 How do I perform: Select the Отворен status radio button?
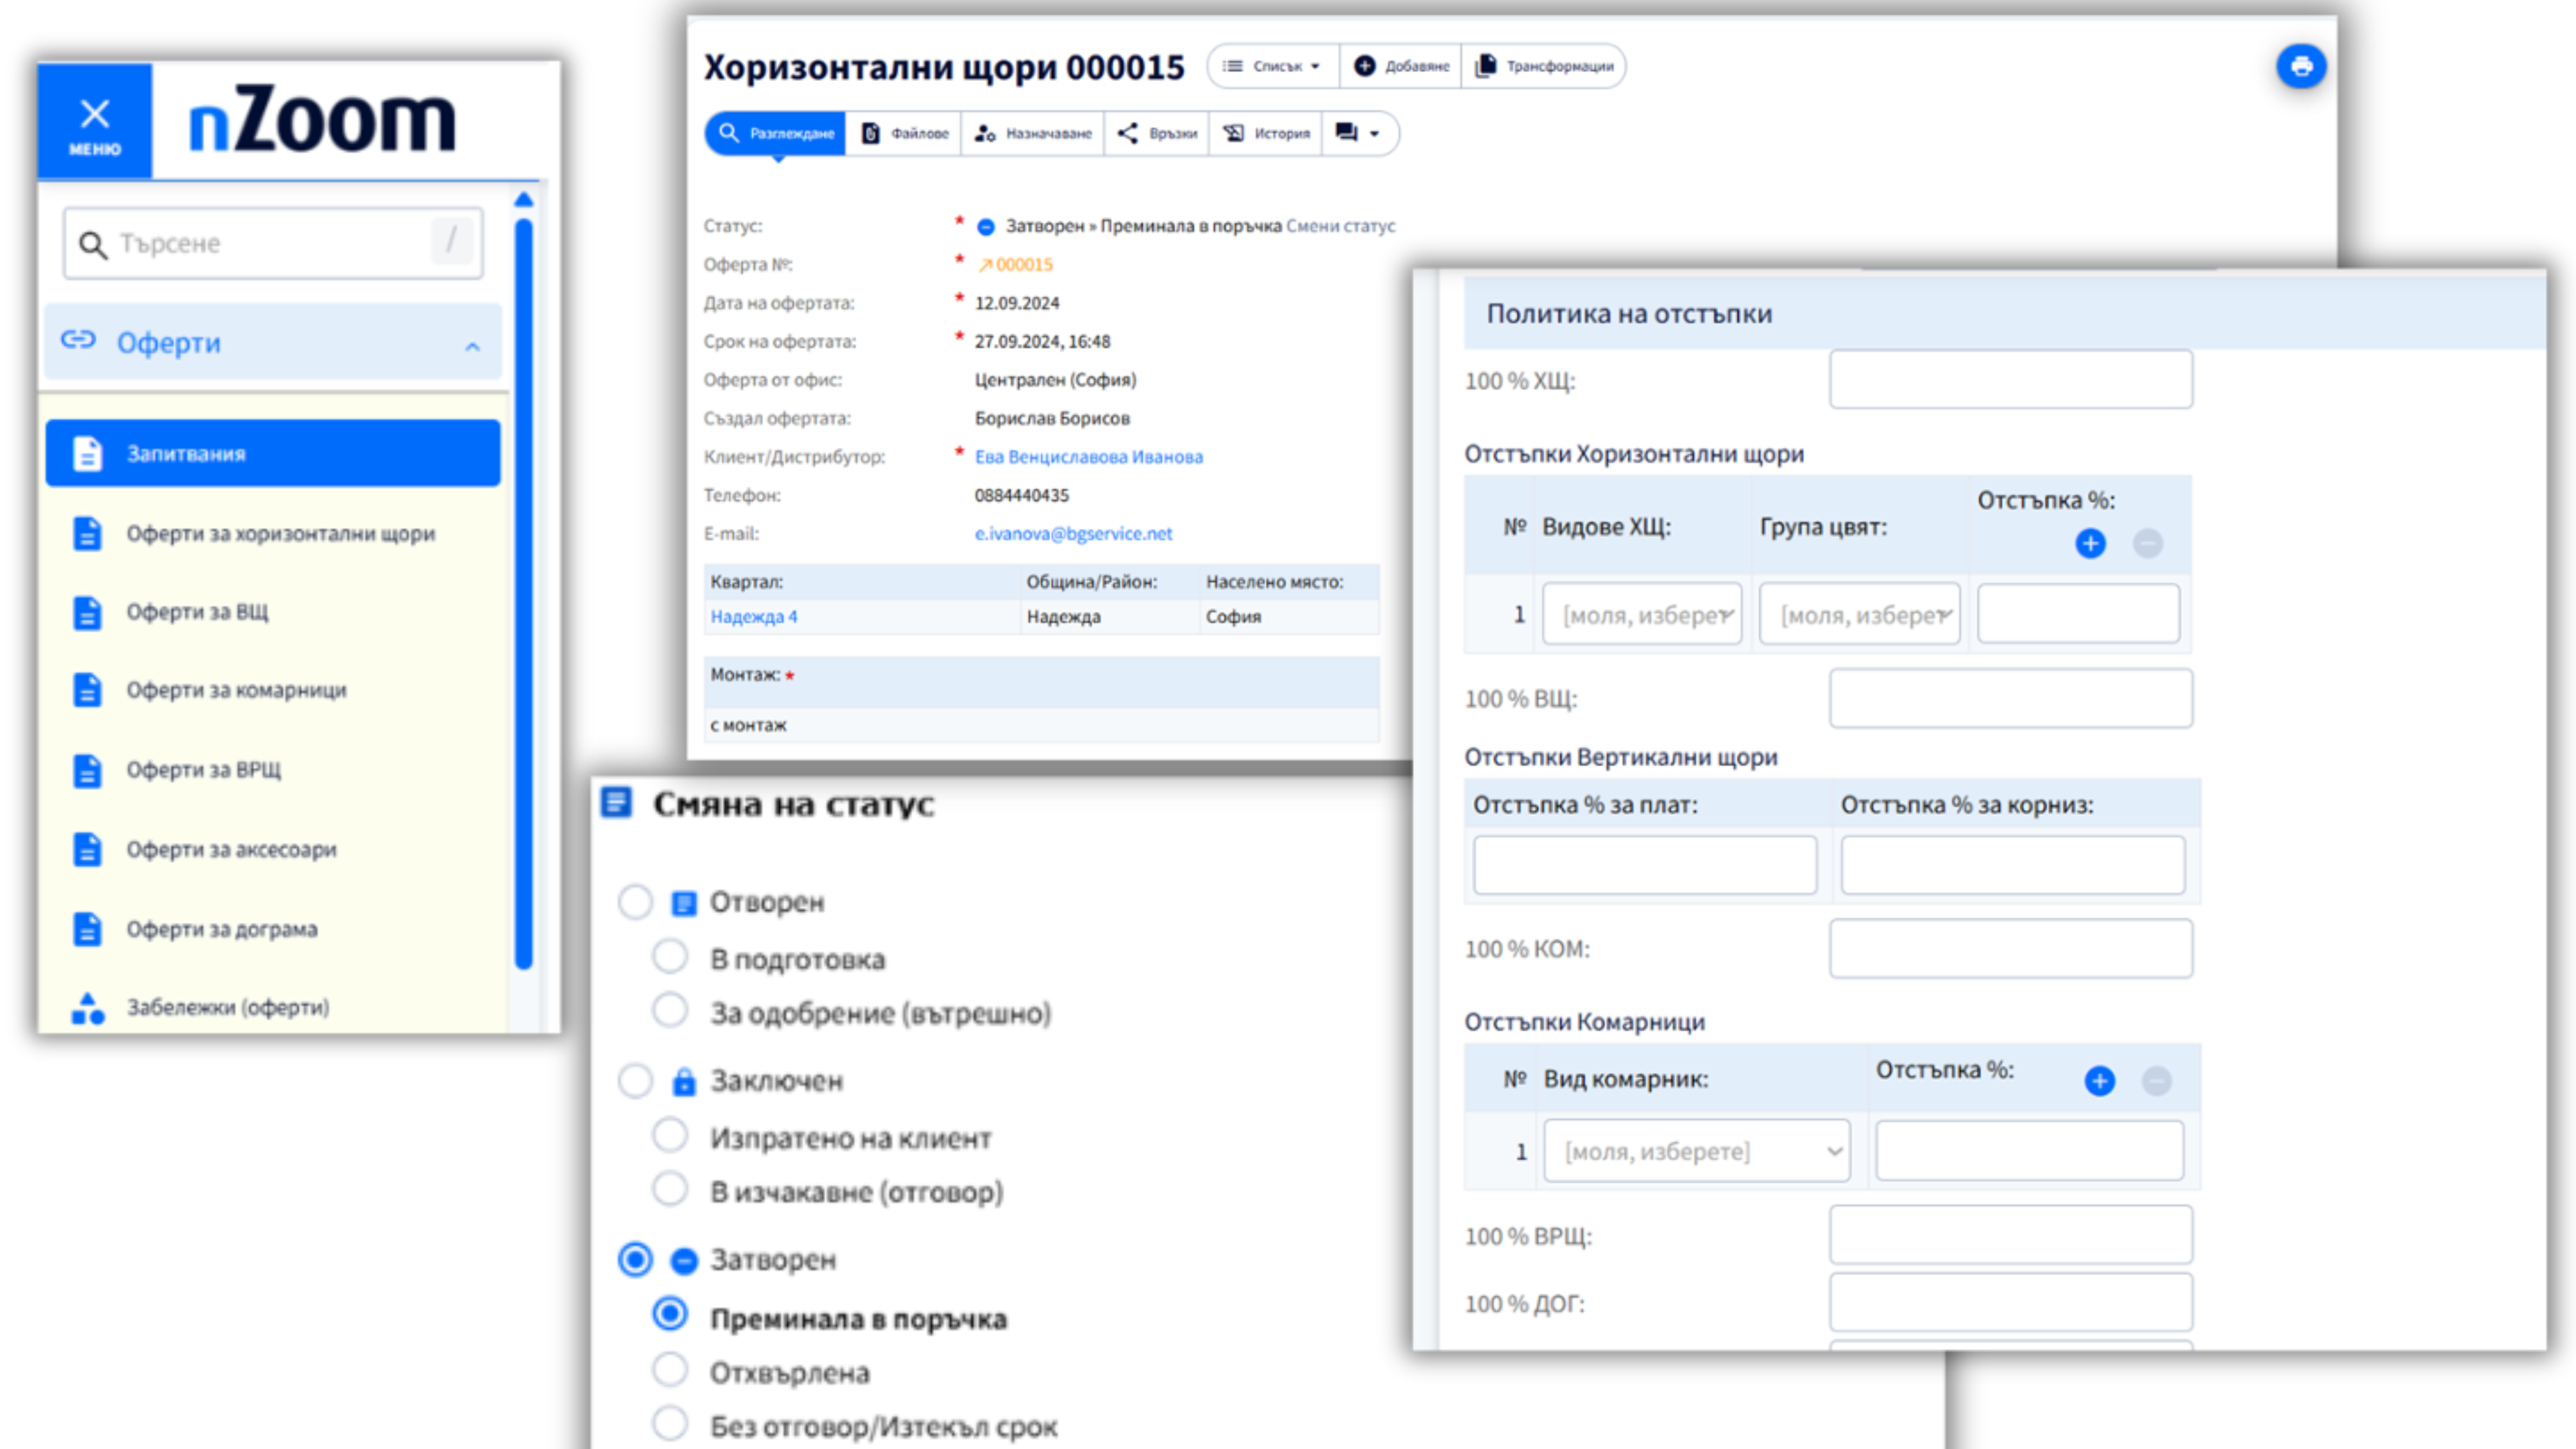pyautogui.click(x=635, y=902)
